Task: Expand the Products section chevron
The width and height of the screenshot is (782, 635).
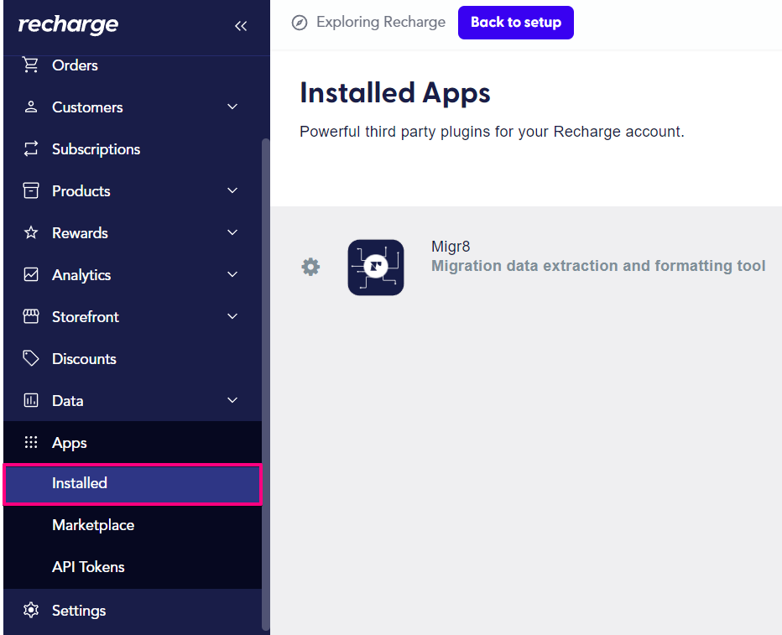Action: point(232,190)
